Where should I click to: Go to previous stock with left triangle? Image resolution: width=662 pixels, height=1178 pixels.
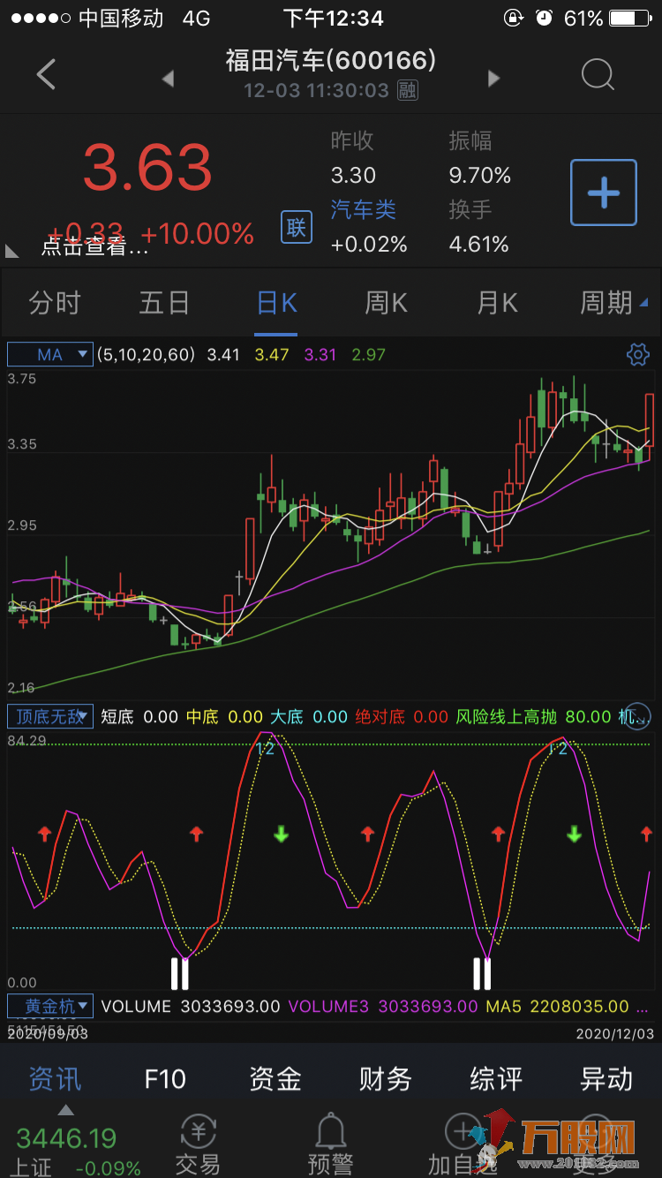coord(168,79)
